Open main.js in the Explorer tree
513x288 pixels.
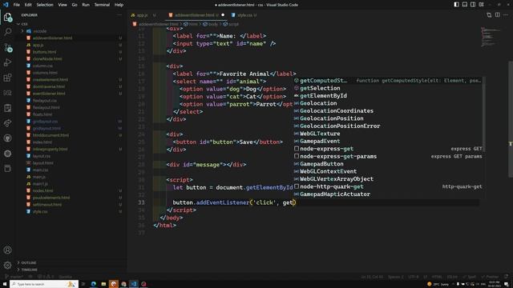coord(39,177)
